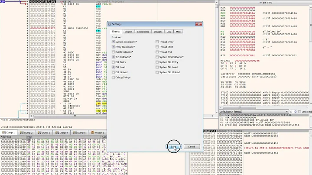
Task: Click the Dump 2 tab icon
Action: pos(22,133)
